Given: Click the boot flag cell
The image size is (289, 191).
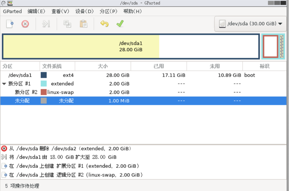Looking at the screenshot, I should 250,75.
